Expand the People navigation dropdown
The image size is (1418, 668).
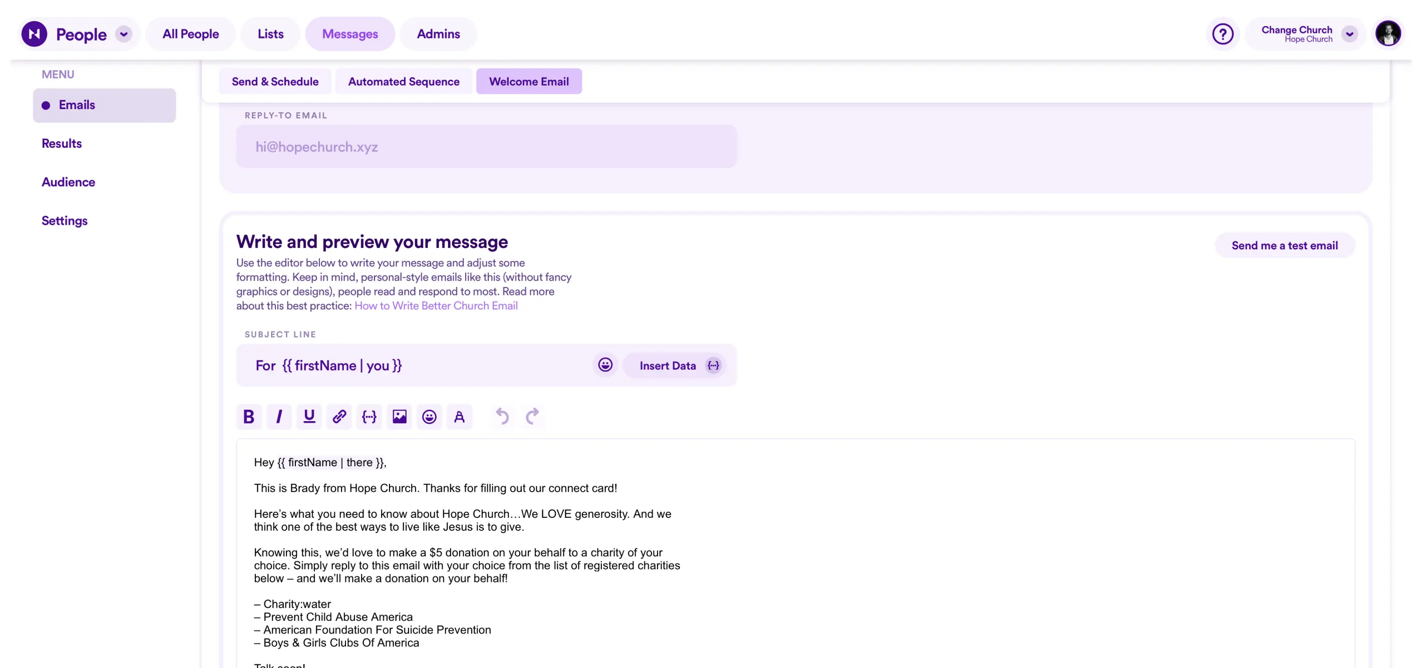tap(123, 34)
